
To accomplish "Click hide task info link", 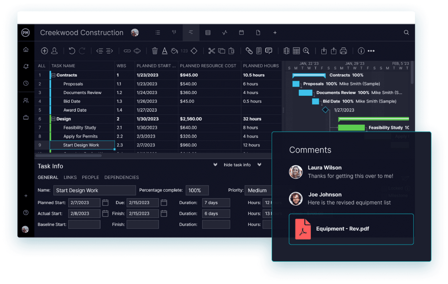I will [x=237, y=165].
